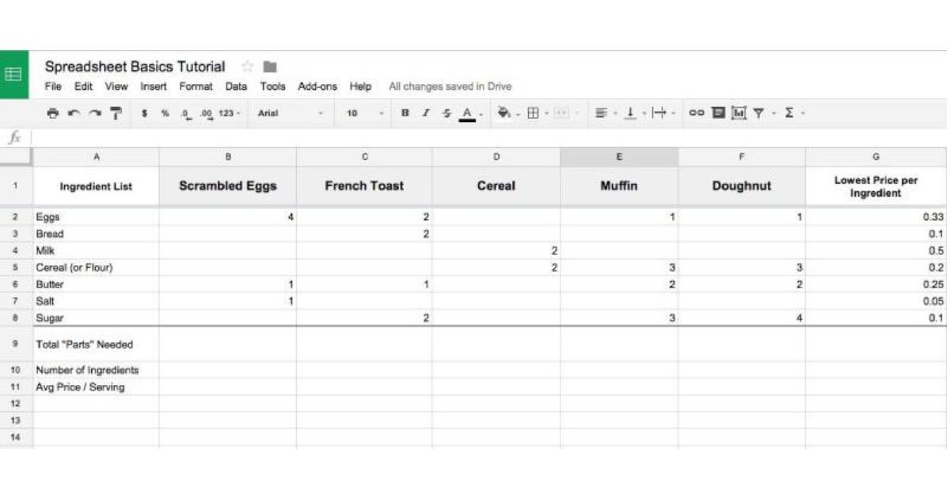Select the Total "Parts" Needed cell
Viewport: 950px width, 499px height.
[96, 345]
